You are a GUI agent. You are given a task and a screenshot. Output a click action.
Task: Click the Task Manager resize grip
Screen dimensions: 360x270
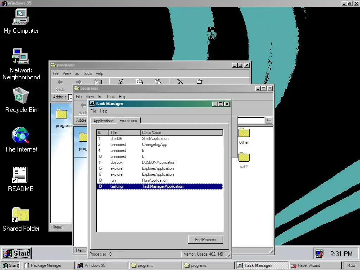point(229,255)
